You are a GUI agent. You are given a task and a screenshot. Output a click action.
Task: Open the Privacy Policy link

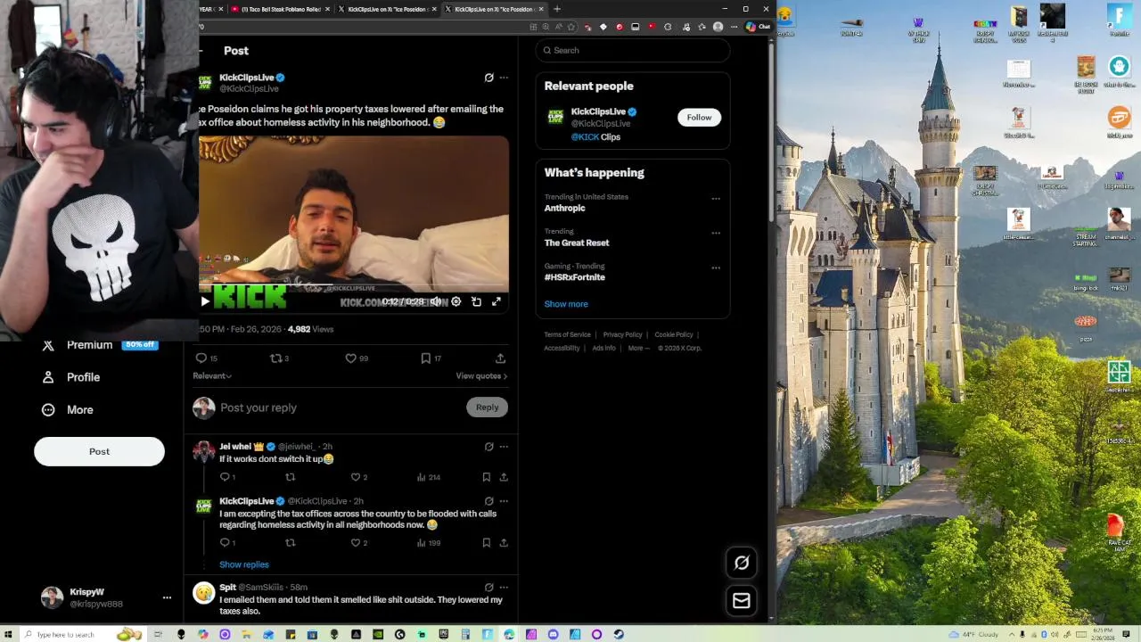(622, 334)
